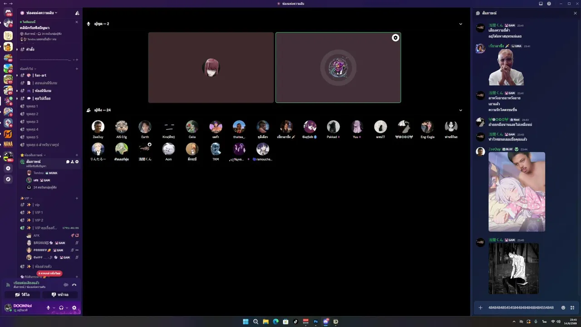Open the คุยไปเรื่อย text channel

click(x=49, y=99)
